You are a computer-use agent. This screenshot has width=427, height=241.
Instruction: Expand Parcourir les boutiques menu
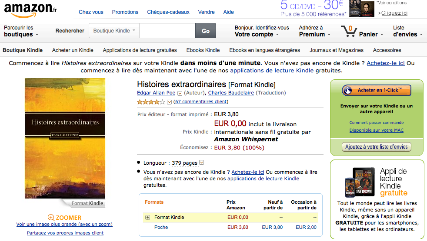(21, 31)
